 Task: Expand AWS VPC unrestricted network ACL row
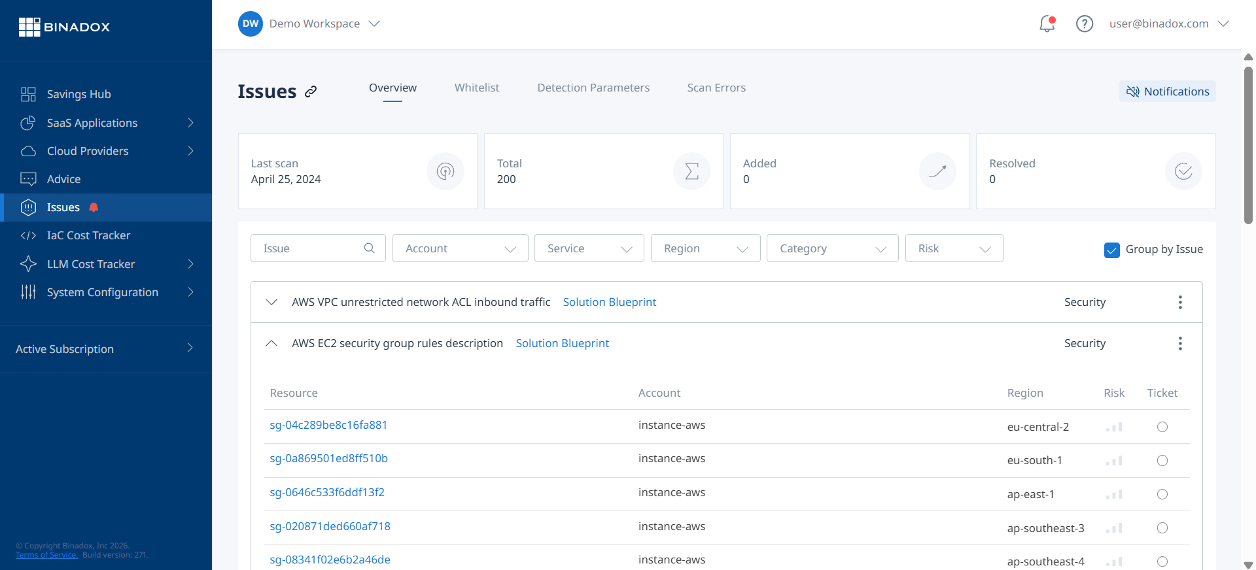click(x=271, y=302)
